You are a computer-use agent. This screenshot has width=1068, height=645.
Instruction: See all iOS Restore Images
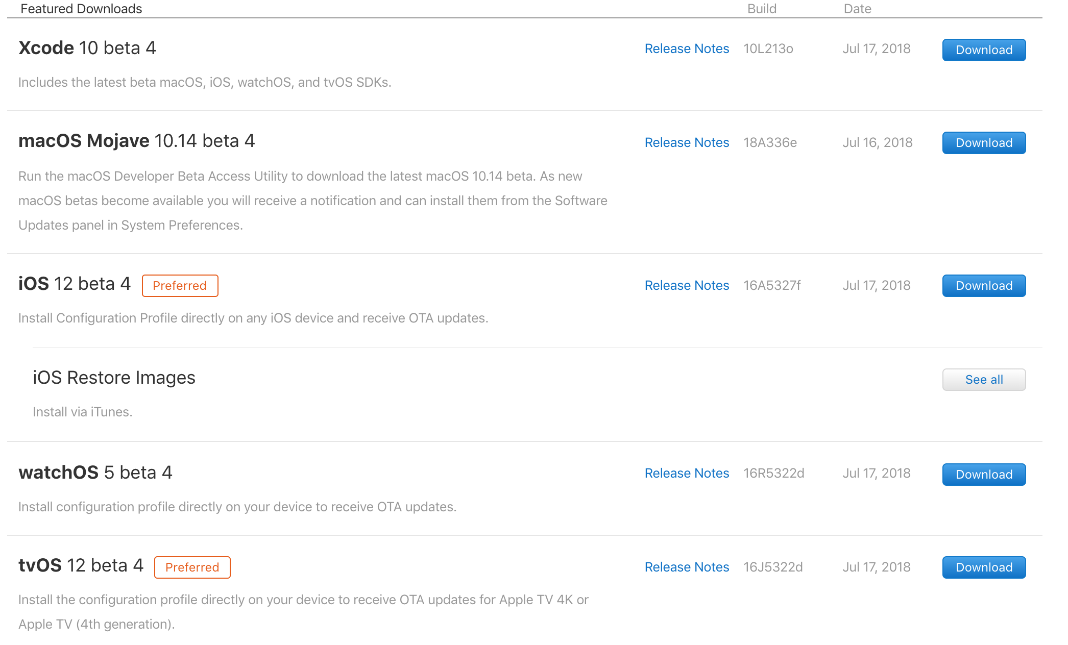pyautogui.click(x=984, y=380)
